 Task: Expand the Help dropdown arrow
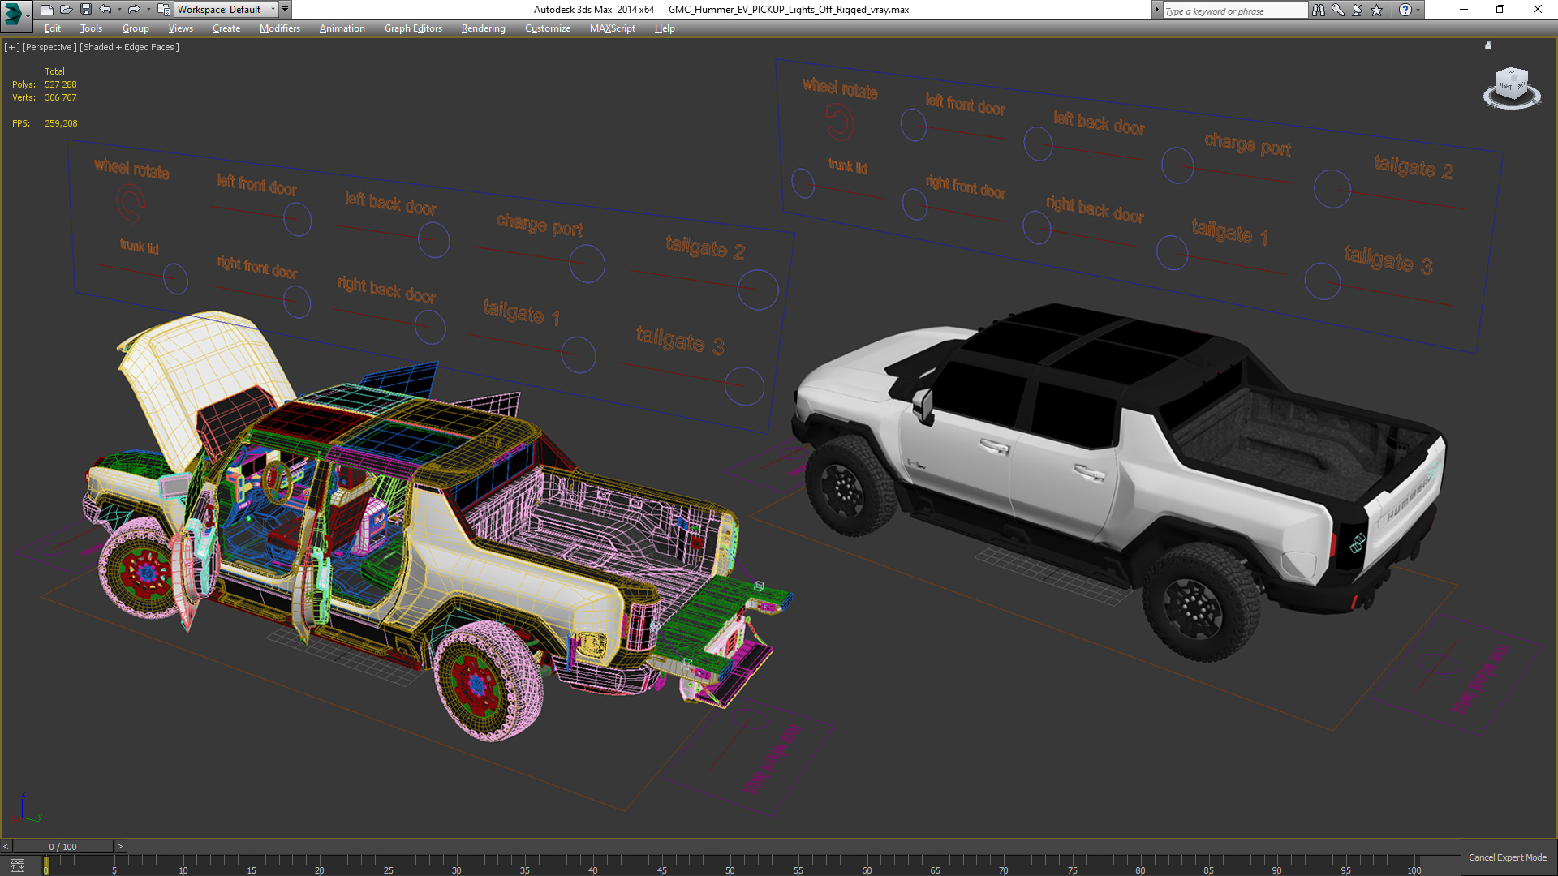click(x=1418, y=10)
